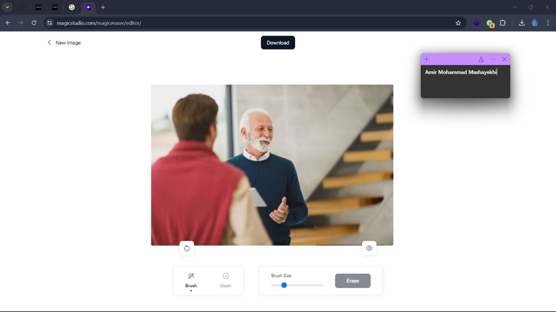Click on the photo canvas of the two men

(272, 165)
